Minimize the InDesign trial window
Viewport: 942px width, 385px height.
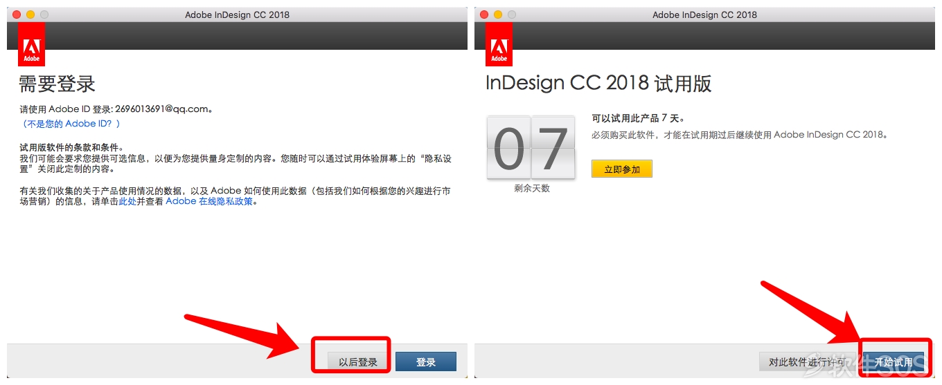498,15
